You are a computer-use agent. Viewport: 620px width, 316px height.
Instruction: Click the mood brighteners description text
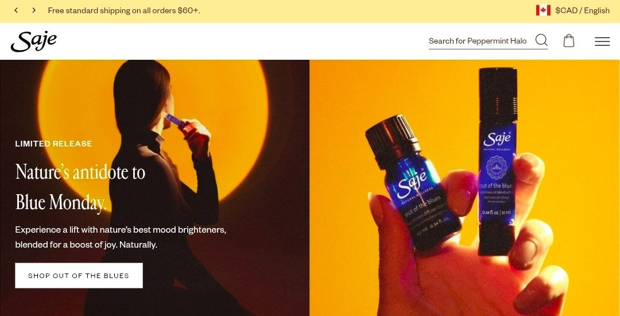click(x=121, y=237)
